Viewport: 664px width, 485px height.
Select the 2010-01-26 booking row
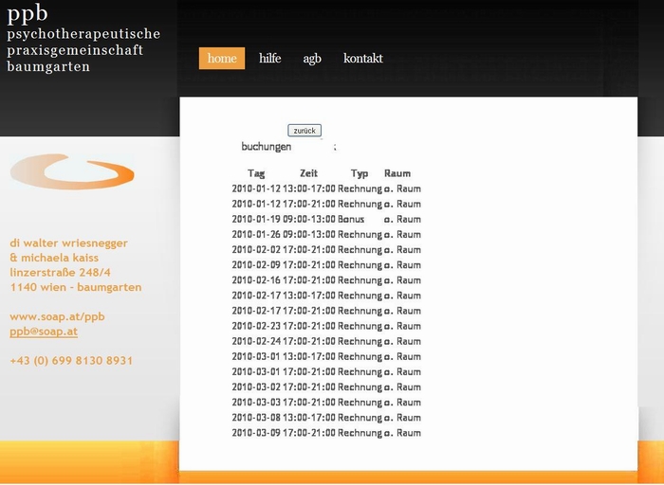(326, 234)
